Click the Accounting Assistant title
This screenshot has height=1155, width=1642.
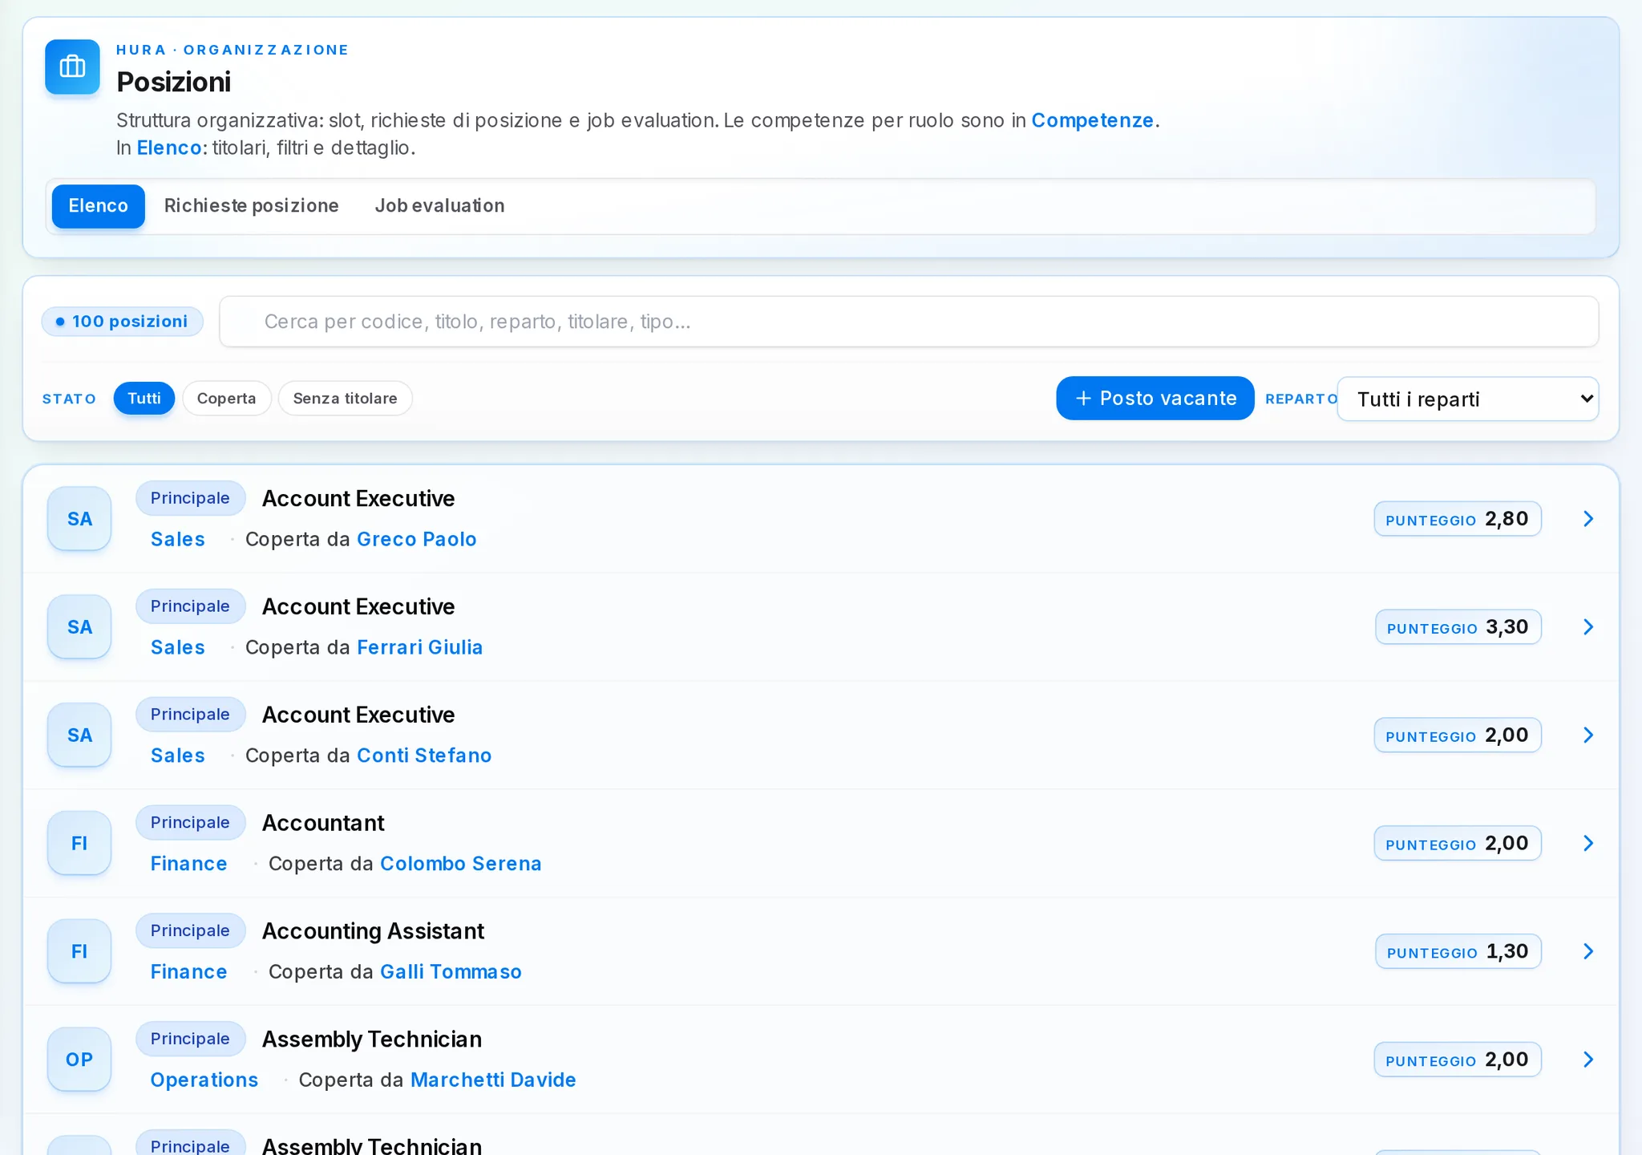[373, 931]
